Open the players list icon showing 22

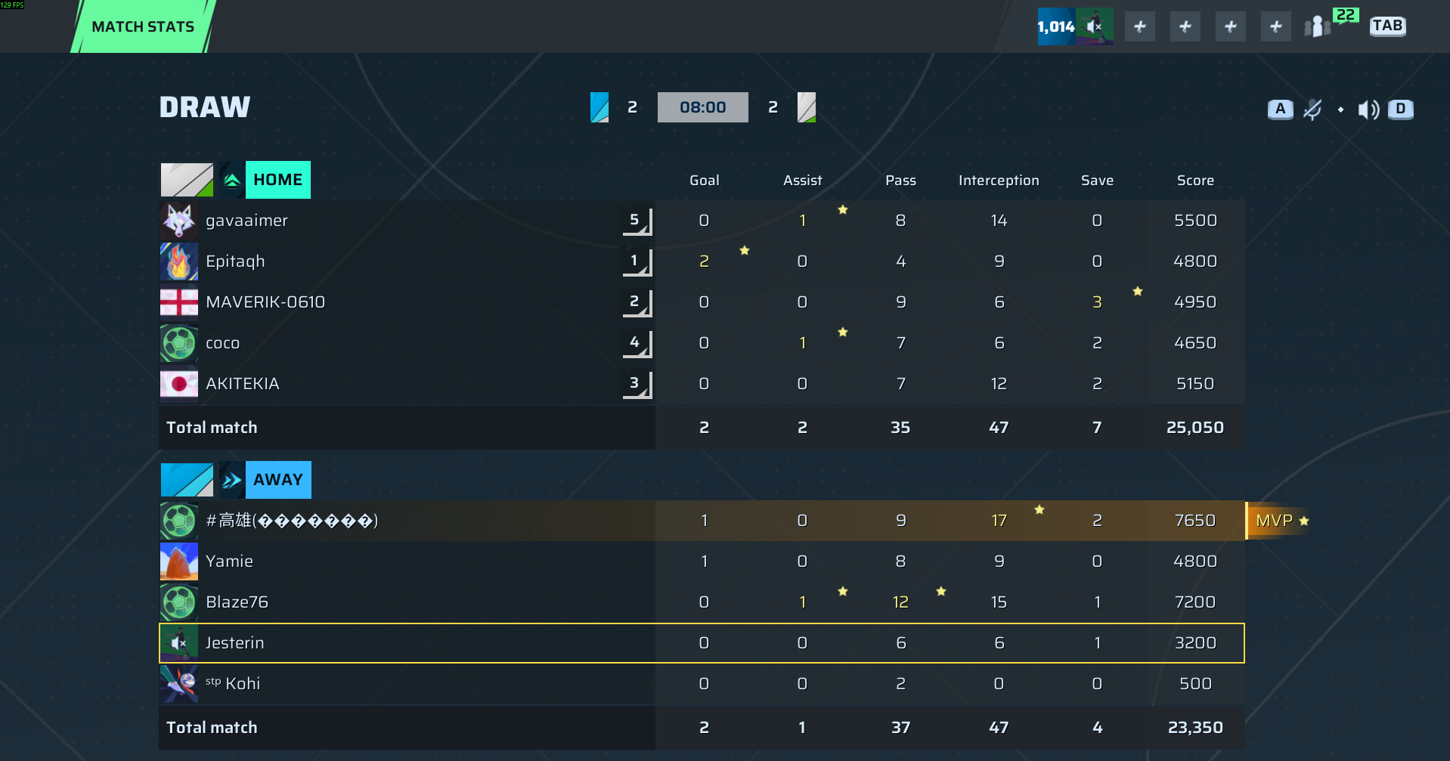tap(1318, 27)
